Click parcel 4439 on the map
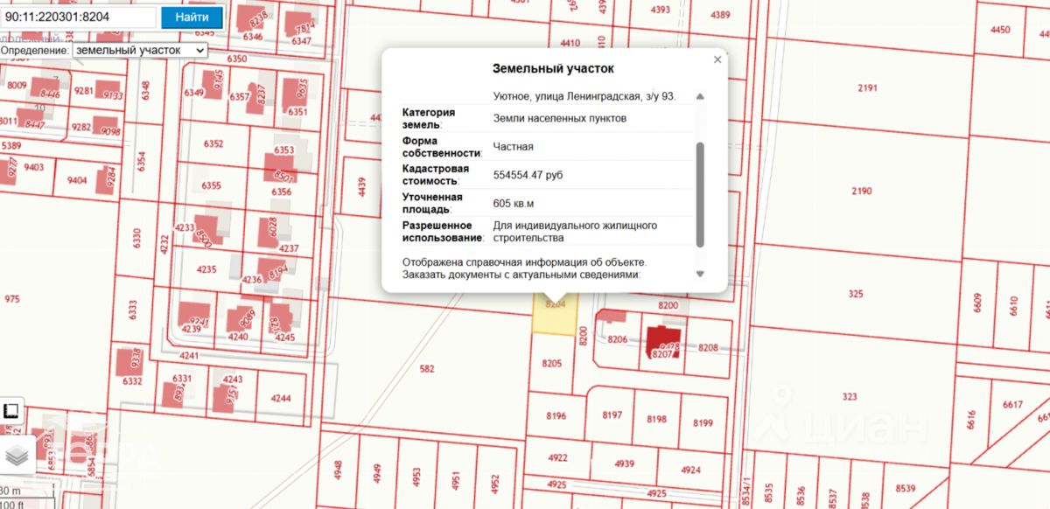 click(360, 187)
